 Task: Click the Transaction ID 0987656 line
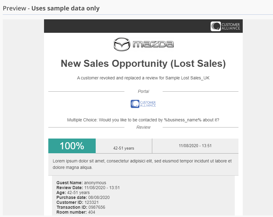[x=81, y=207]
